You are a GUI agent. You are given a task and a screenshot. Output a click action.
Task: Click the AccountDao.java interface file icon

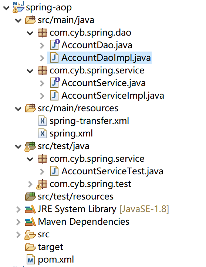click(55, 45)
